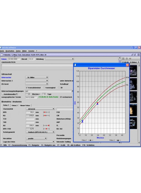Click the BPD value field showing 59,0
The image size is (141, 193).
pos(30,112)
